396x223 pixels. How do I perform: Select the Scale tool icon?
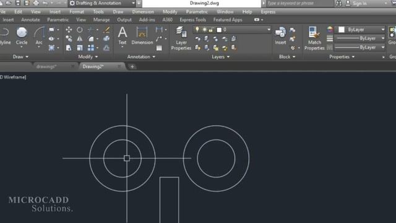tap(80, 48)
